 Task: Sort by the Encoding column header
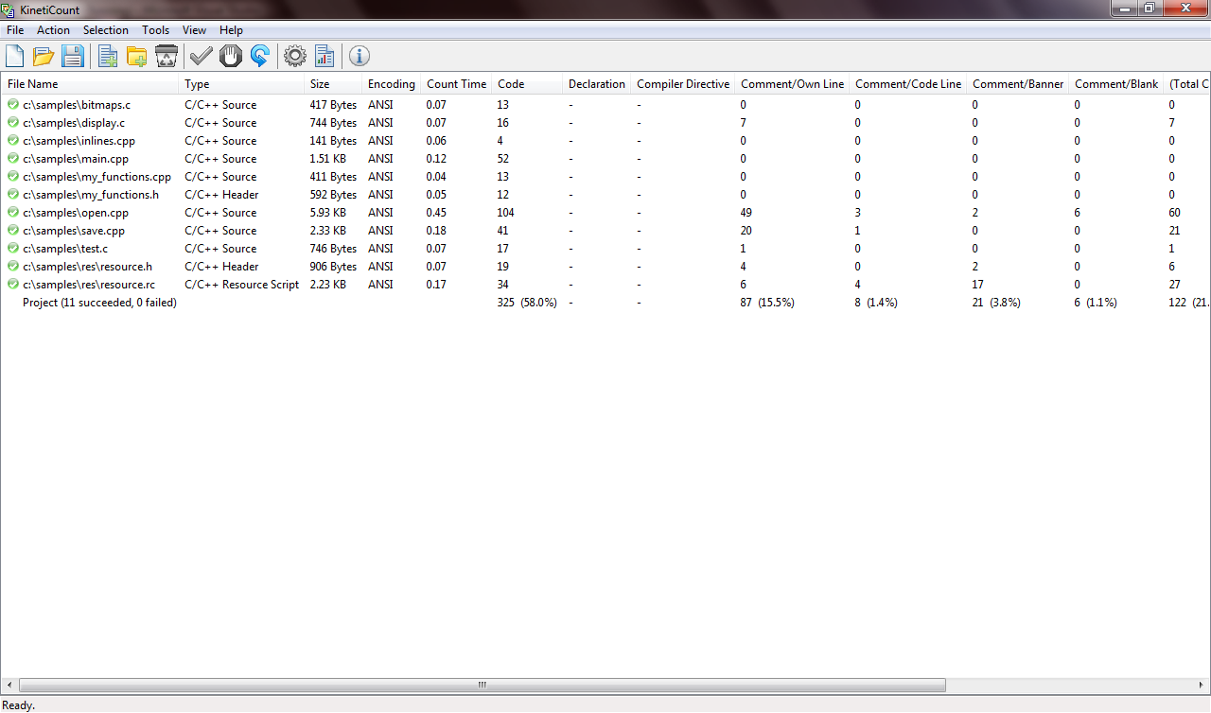click(x=392, y=84)
